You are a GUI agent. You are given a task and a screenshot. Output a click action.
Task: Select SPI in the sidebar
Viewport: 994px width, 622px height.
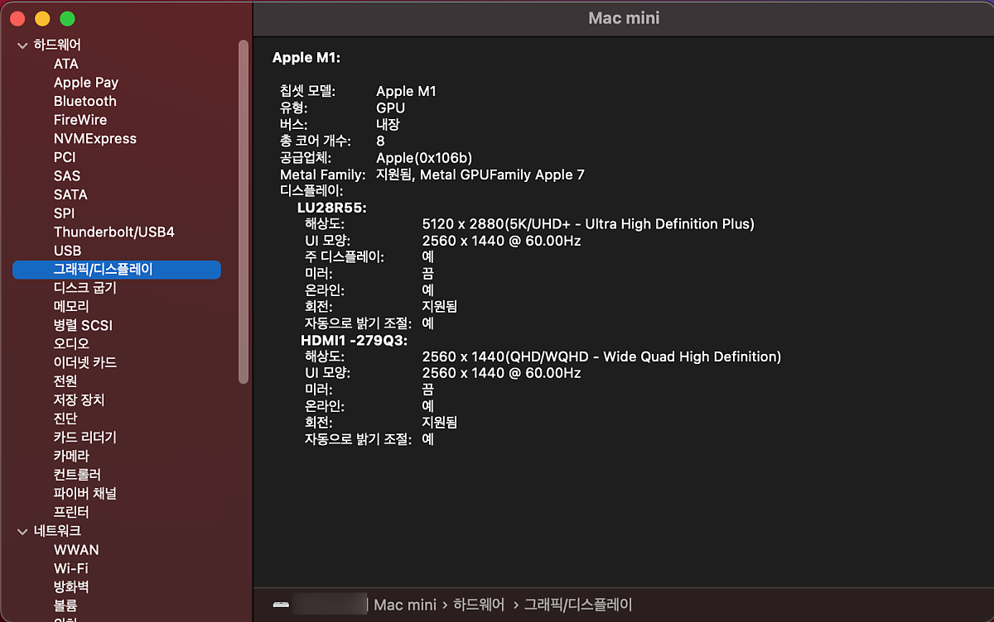click(x=64, y=213)
